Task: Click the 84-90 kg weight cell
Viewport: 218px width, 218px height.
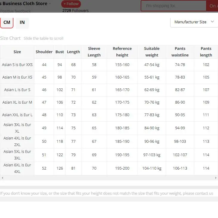Action: (152, 128)
